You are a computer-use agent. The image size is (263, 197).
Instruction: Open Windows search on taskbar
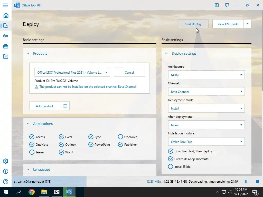(18, 192)
